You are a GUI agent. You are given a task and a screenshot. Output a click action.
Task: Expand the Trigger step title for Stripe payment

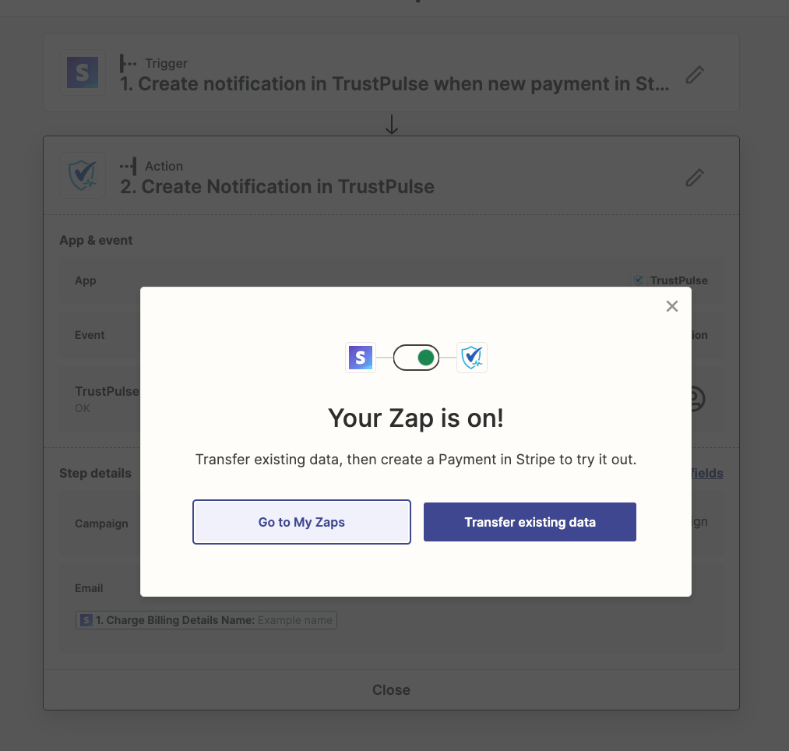(394, 84)
